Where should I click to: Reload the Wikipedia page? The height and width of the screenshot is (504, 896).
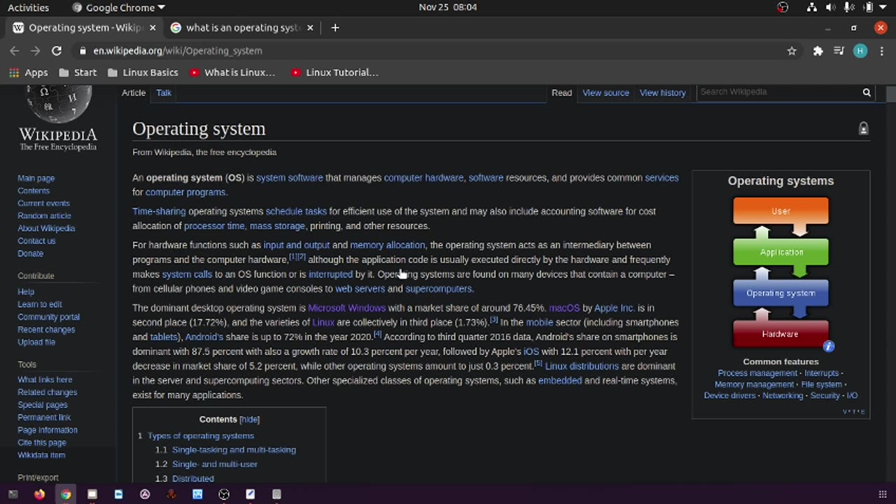57,50
